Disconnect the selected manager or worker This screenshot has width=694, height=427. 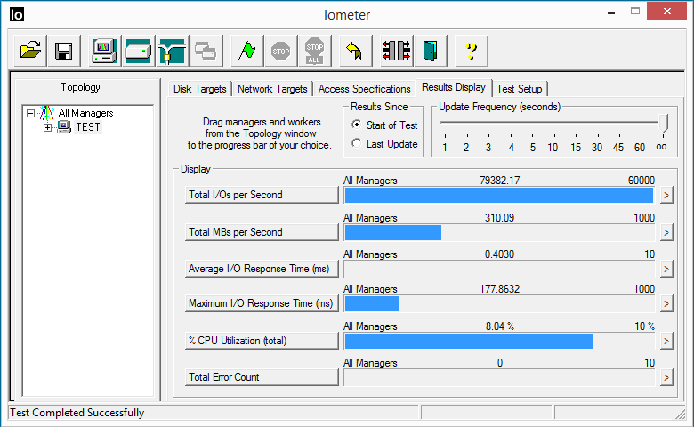tap(397, 51)
